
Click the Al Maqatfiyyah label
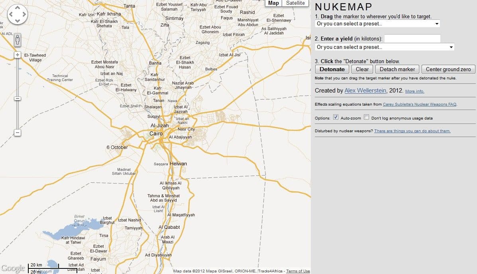181,215
